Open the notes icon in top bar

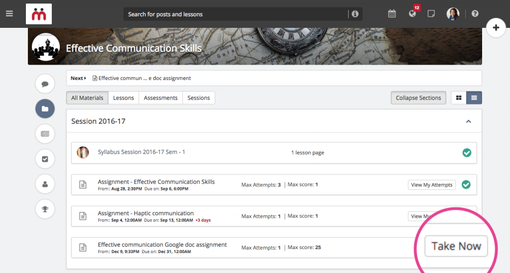(431, 13)
